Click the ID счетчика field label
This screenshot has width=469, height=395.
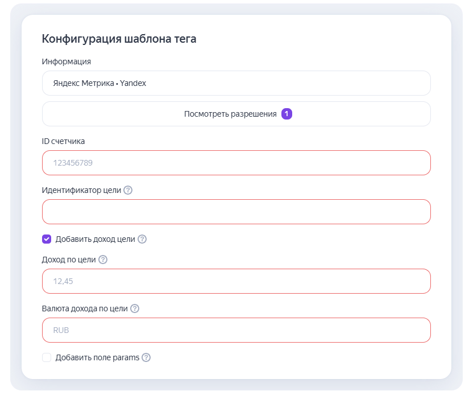64,141
